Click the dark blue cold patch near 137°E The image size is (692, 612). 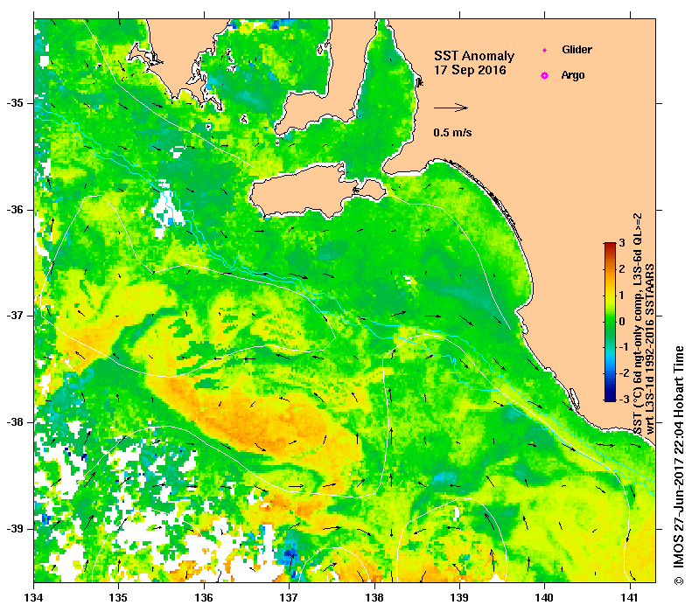pyautogui.click(x=290, y=554)
